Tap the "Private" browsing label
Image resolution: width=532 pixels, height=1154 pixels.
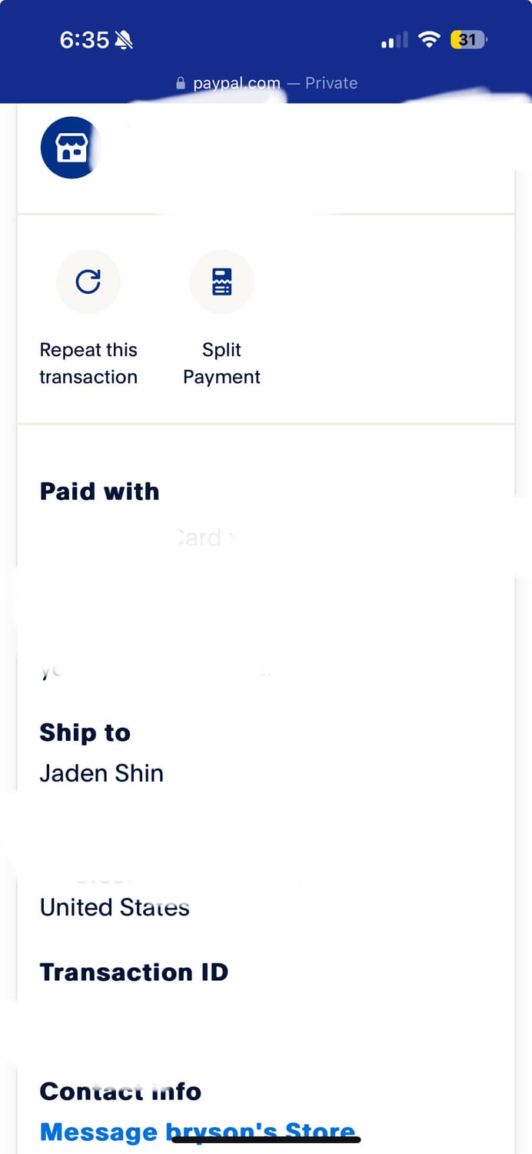(331, 83)
